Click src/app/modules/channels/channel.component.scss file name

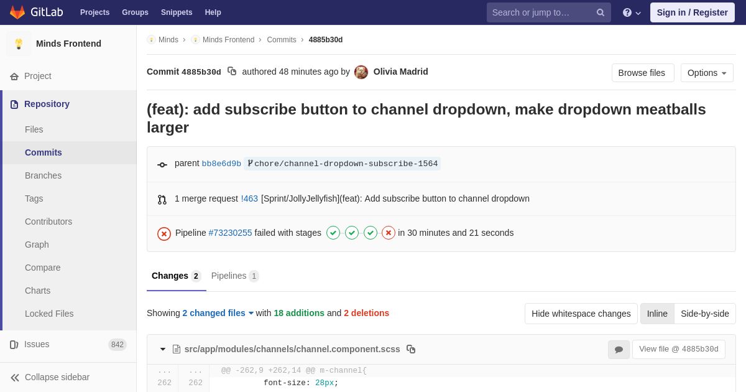point(292,349)
